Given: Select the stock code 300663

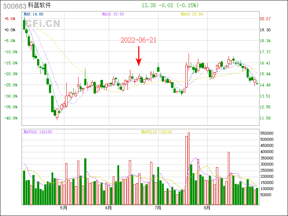Looking at the screenshot, I should click(x=14, y=6).
